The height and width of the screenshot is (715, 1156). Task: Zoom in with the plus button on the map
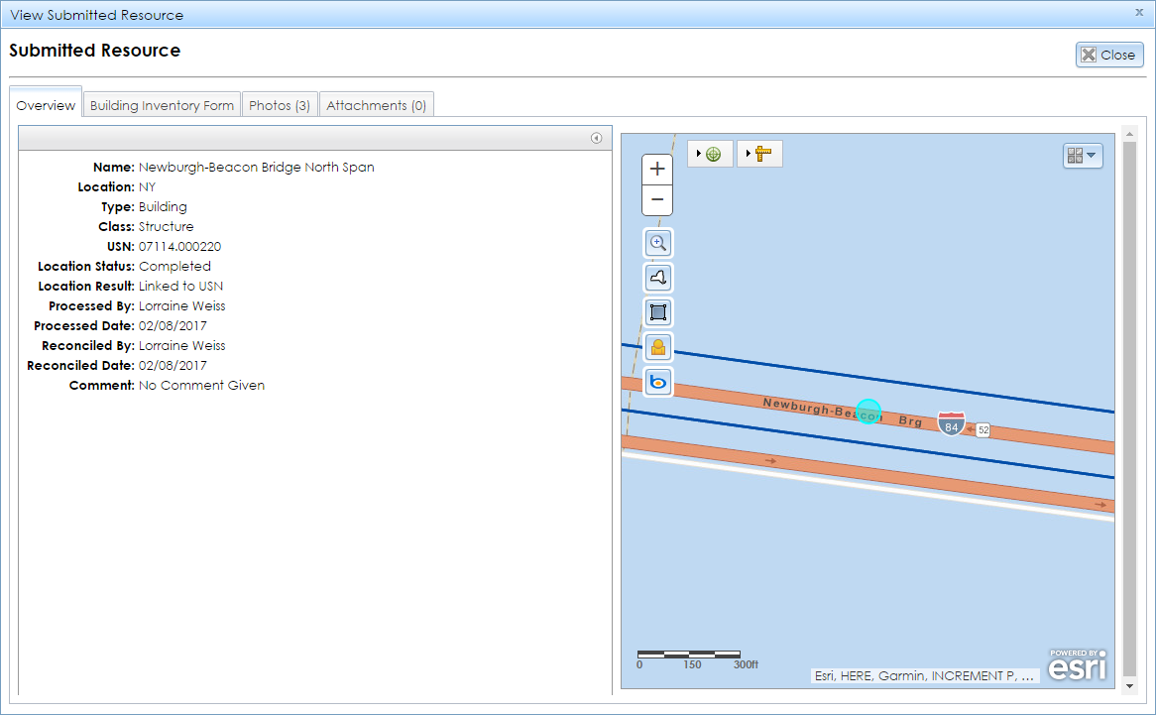pyautogui.click(x=657, y=169)
